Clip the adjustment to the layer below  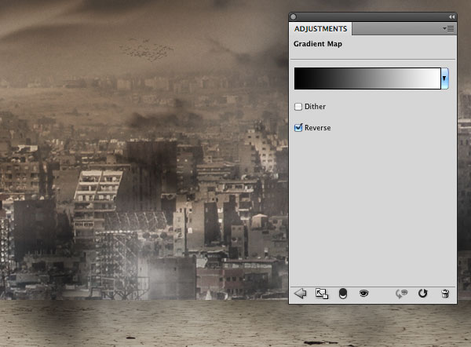tap(343, 294)
